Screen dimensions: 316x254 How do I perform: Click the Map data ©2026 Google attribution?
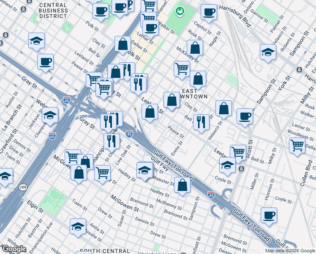pyautogui.click(x=290, y=251)
